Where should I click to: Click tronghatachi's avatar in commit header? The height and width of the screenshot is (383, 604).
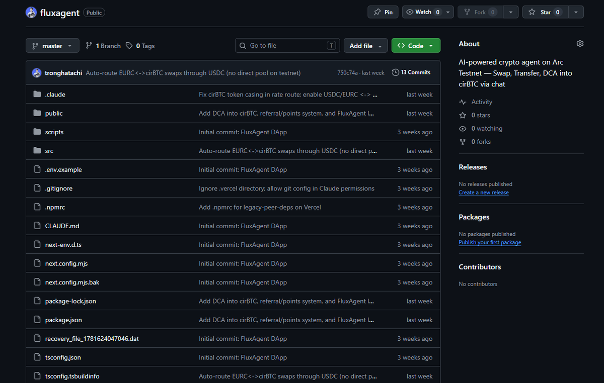37,73
